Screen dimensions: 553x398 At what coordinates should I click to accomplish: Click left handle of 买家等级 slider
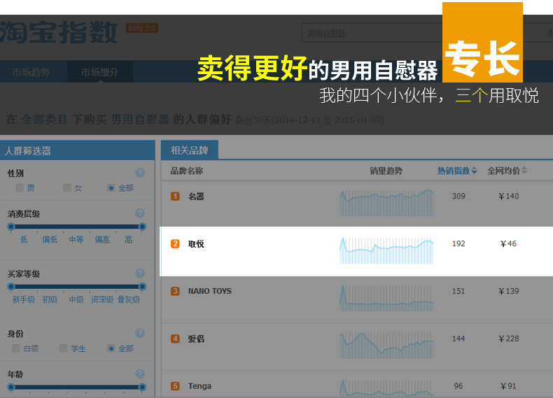click(x=11, y=287)
